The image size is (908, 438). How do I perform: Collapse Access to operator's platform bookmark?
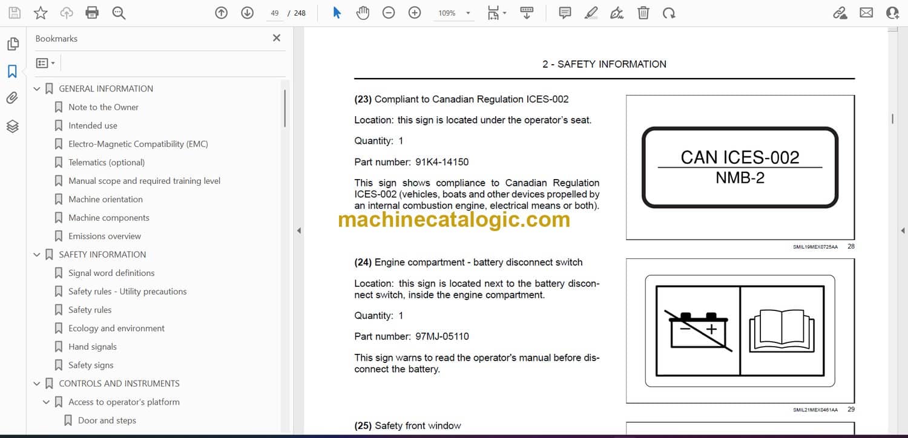coord(47,402)
